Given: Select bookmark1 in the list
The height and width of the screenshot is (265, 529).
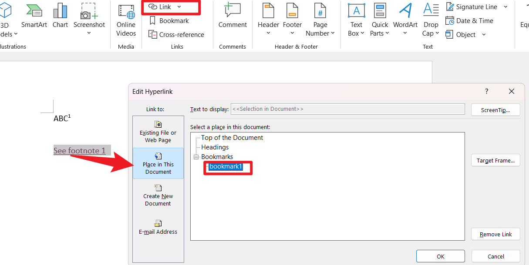Looking at the screenshot, I should point(226,167).
